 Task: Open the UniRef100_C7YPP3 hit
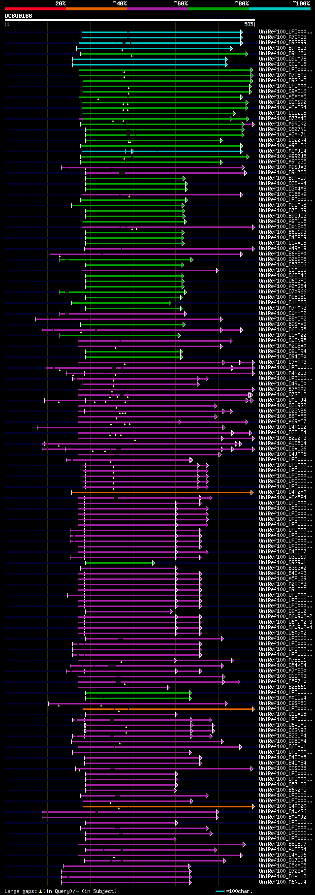[x=283, y=362]
